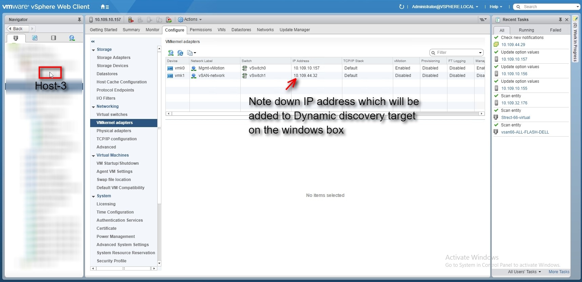The height and width of the screenshot is (282, 582).
Task: Pin the Recent Tasks panel
Action: tap(560, 20)
